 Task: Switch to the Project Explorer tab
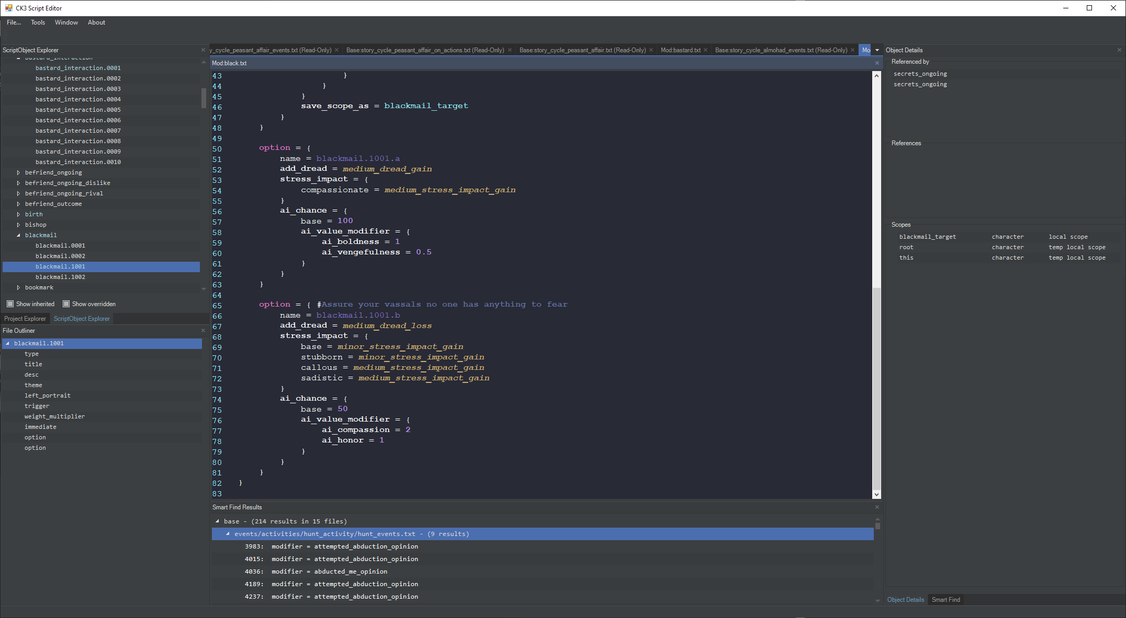[25, 318]
